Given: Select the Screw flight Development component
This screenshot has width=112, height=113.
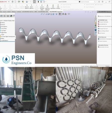Looking at the screenshot, I should pyautogui.click(x=8, y=36).
